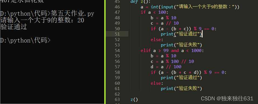The height and width of the screenshot is (104, 258).
Task: Click line number 56 in the gutter
Action: pos(117,62)
